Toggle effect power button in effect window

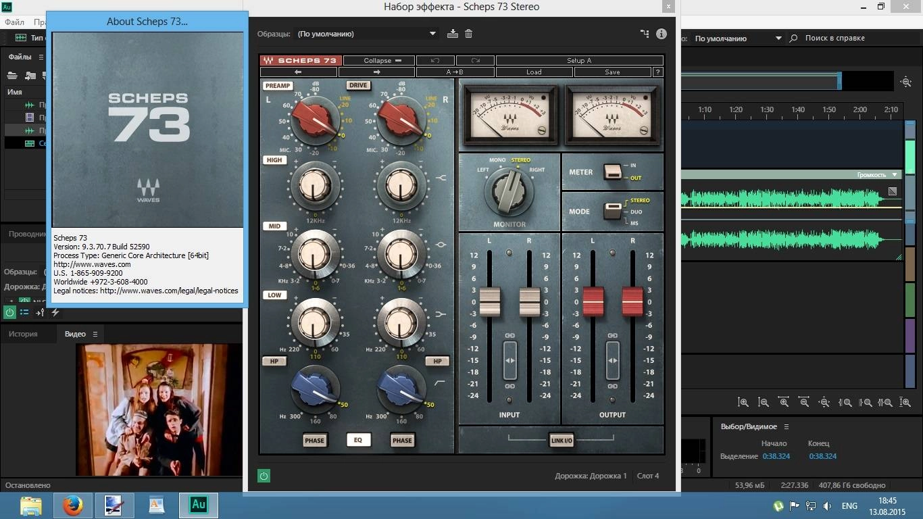click(x=264, y=476)
